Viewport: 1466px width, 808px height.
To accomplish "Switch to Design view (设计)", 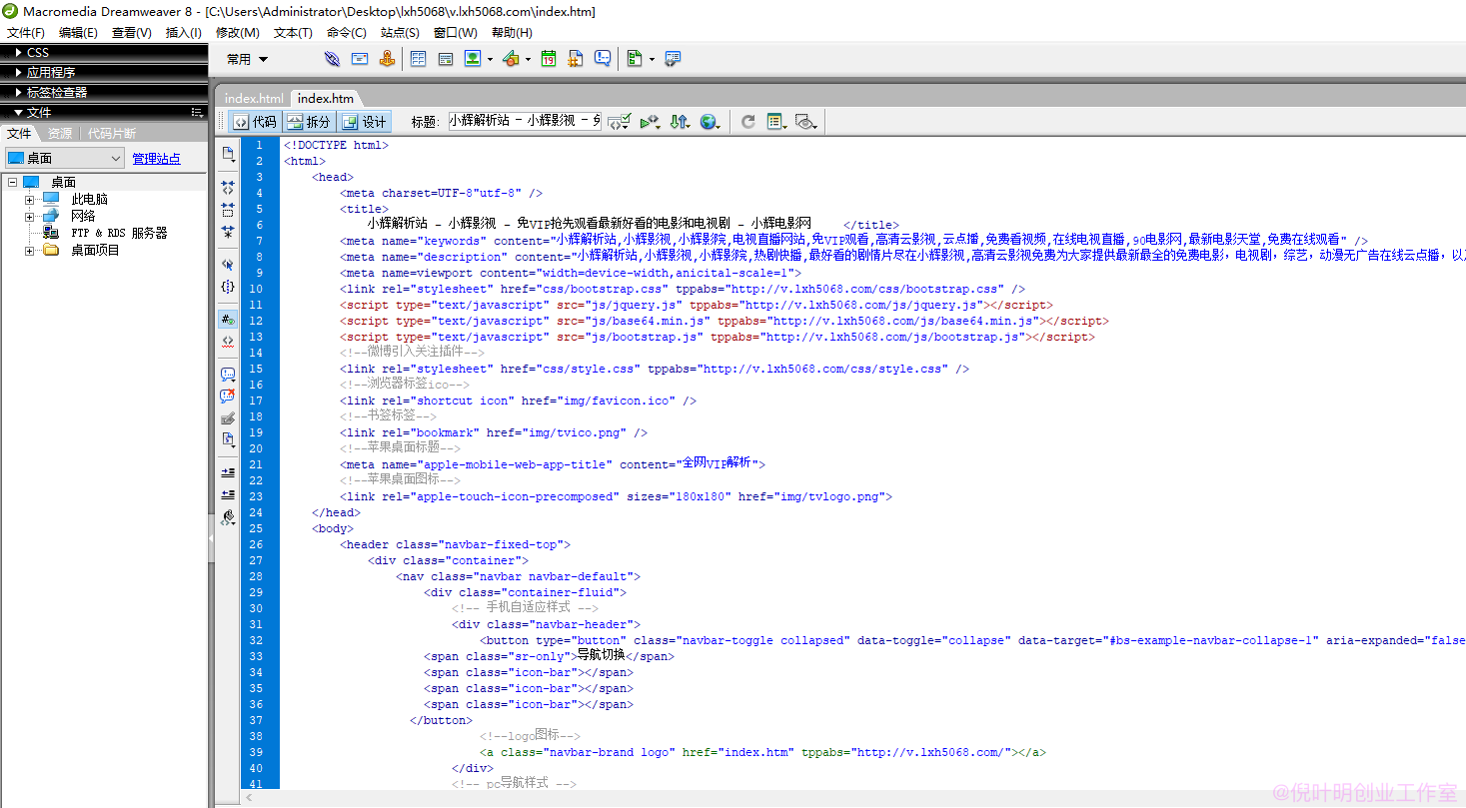I will (364, 122).
